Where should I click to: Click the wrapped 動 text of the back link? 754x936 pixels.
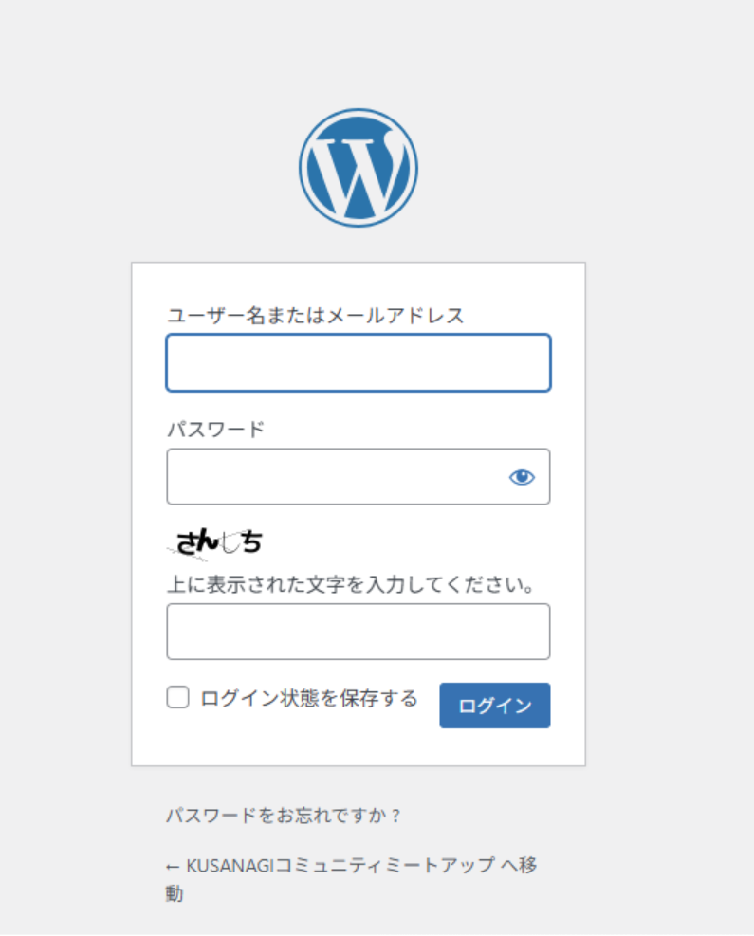tap(175, 893)
